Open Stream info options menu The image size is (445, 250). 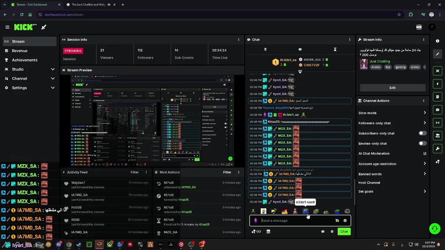(x=423, y=40)
